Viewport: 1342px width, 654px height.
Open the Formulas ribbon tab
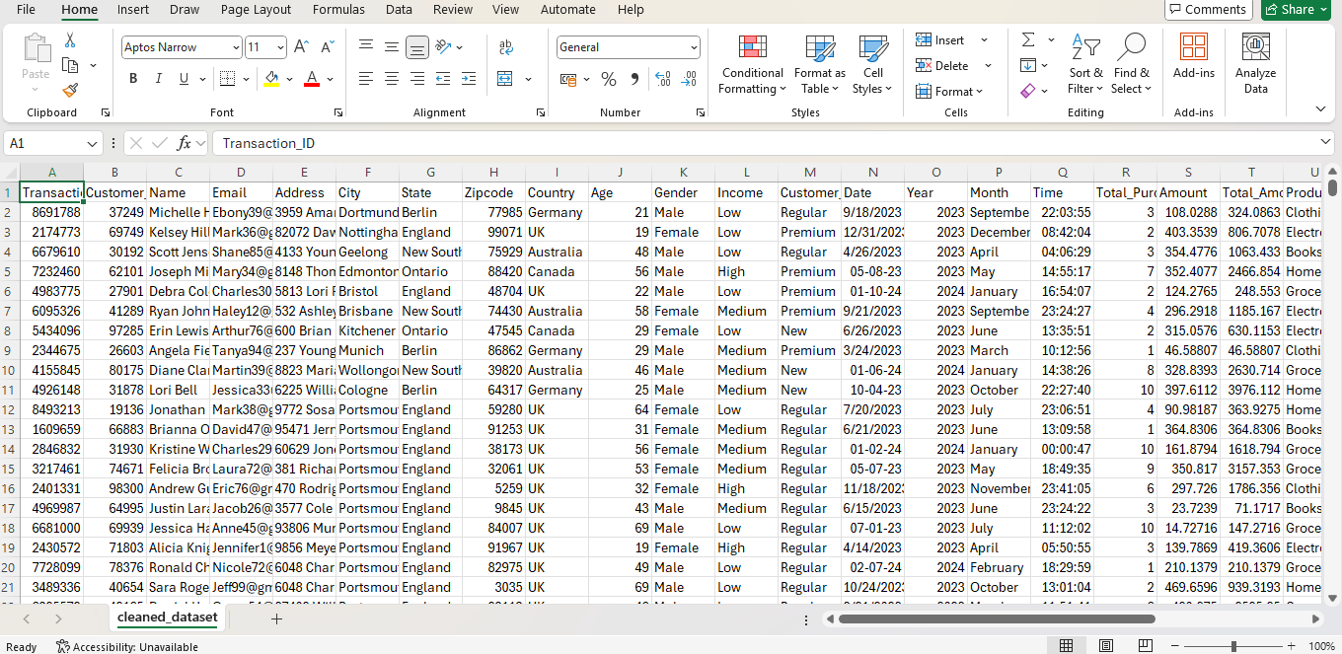(x=338, y=10)
